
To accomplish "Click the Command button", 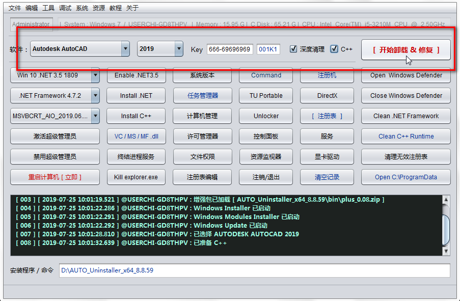I will tap(266, 75).
